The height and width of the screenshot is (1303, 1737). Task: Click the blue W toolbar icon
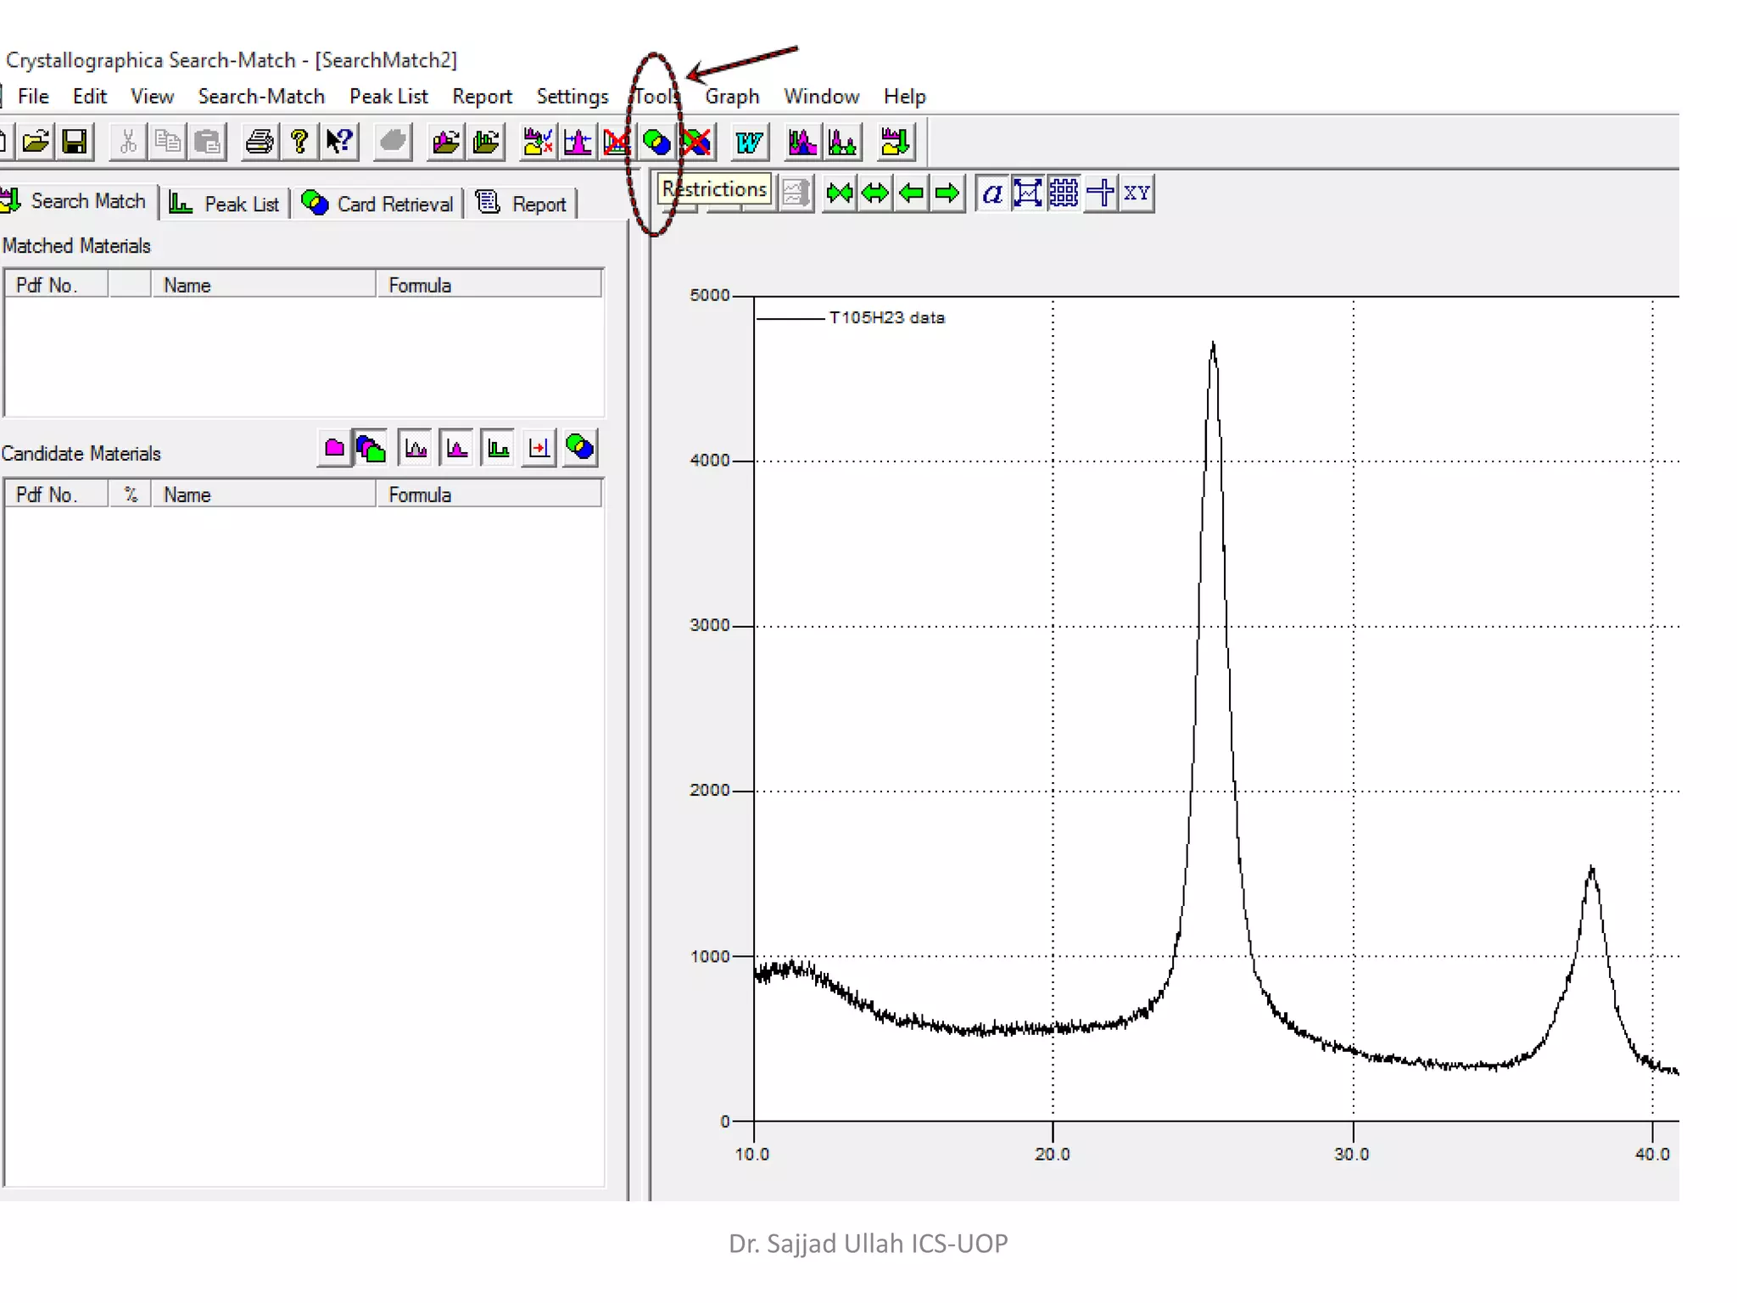point(749,142)
